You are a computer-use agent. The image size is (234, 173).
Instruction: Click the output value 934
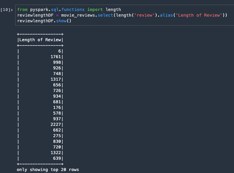(x=57, y=96)
